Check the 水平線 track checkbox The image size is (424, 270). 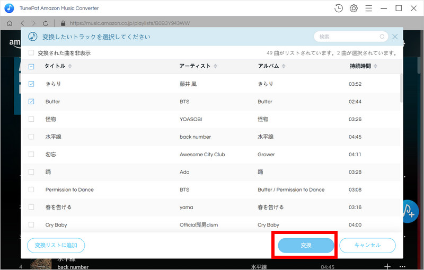click(31, 137)
